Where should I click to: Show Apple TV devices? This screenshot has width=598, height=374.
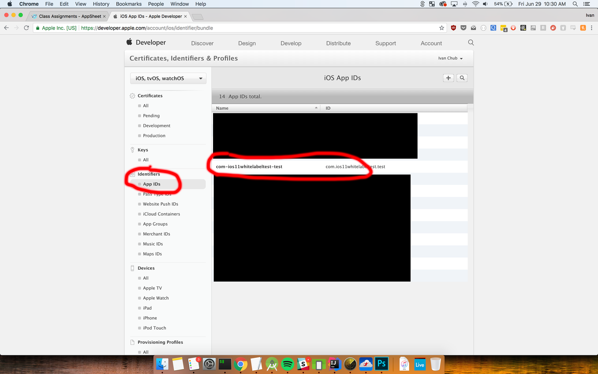coord(152,288)
